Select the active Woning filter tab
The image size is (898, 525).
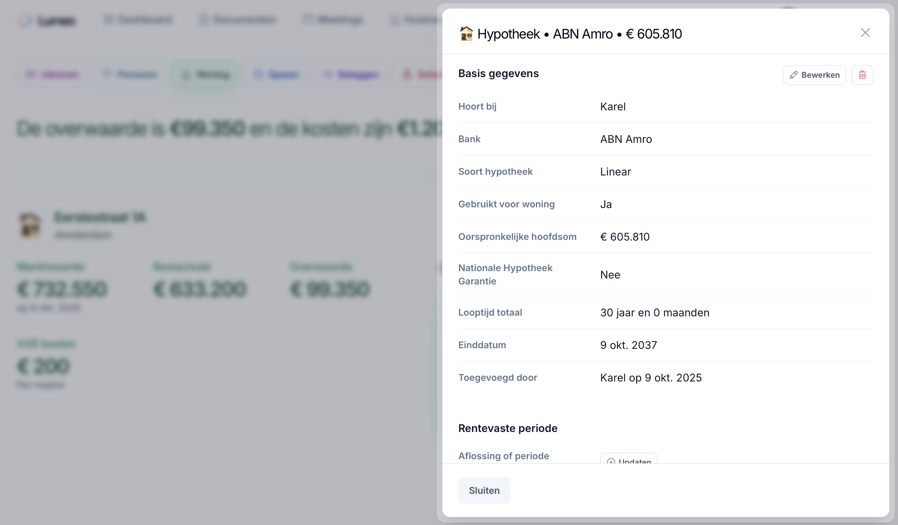tap(205, 74)
